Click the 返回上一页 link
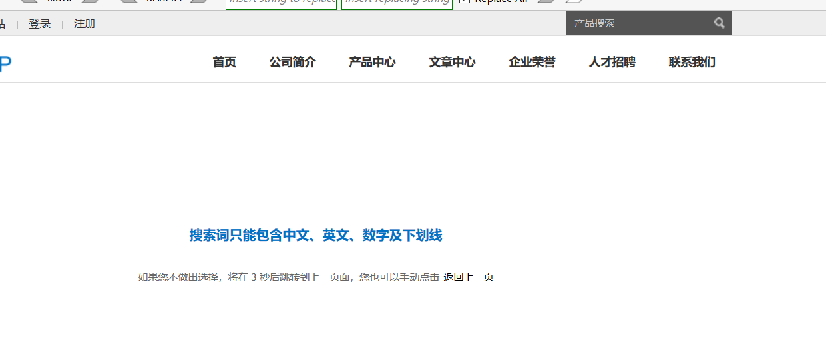 tap(469, 277)
